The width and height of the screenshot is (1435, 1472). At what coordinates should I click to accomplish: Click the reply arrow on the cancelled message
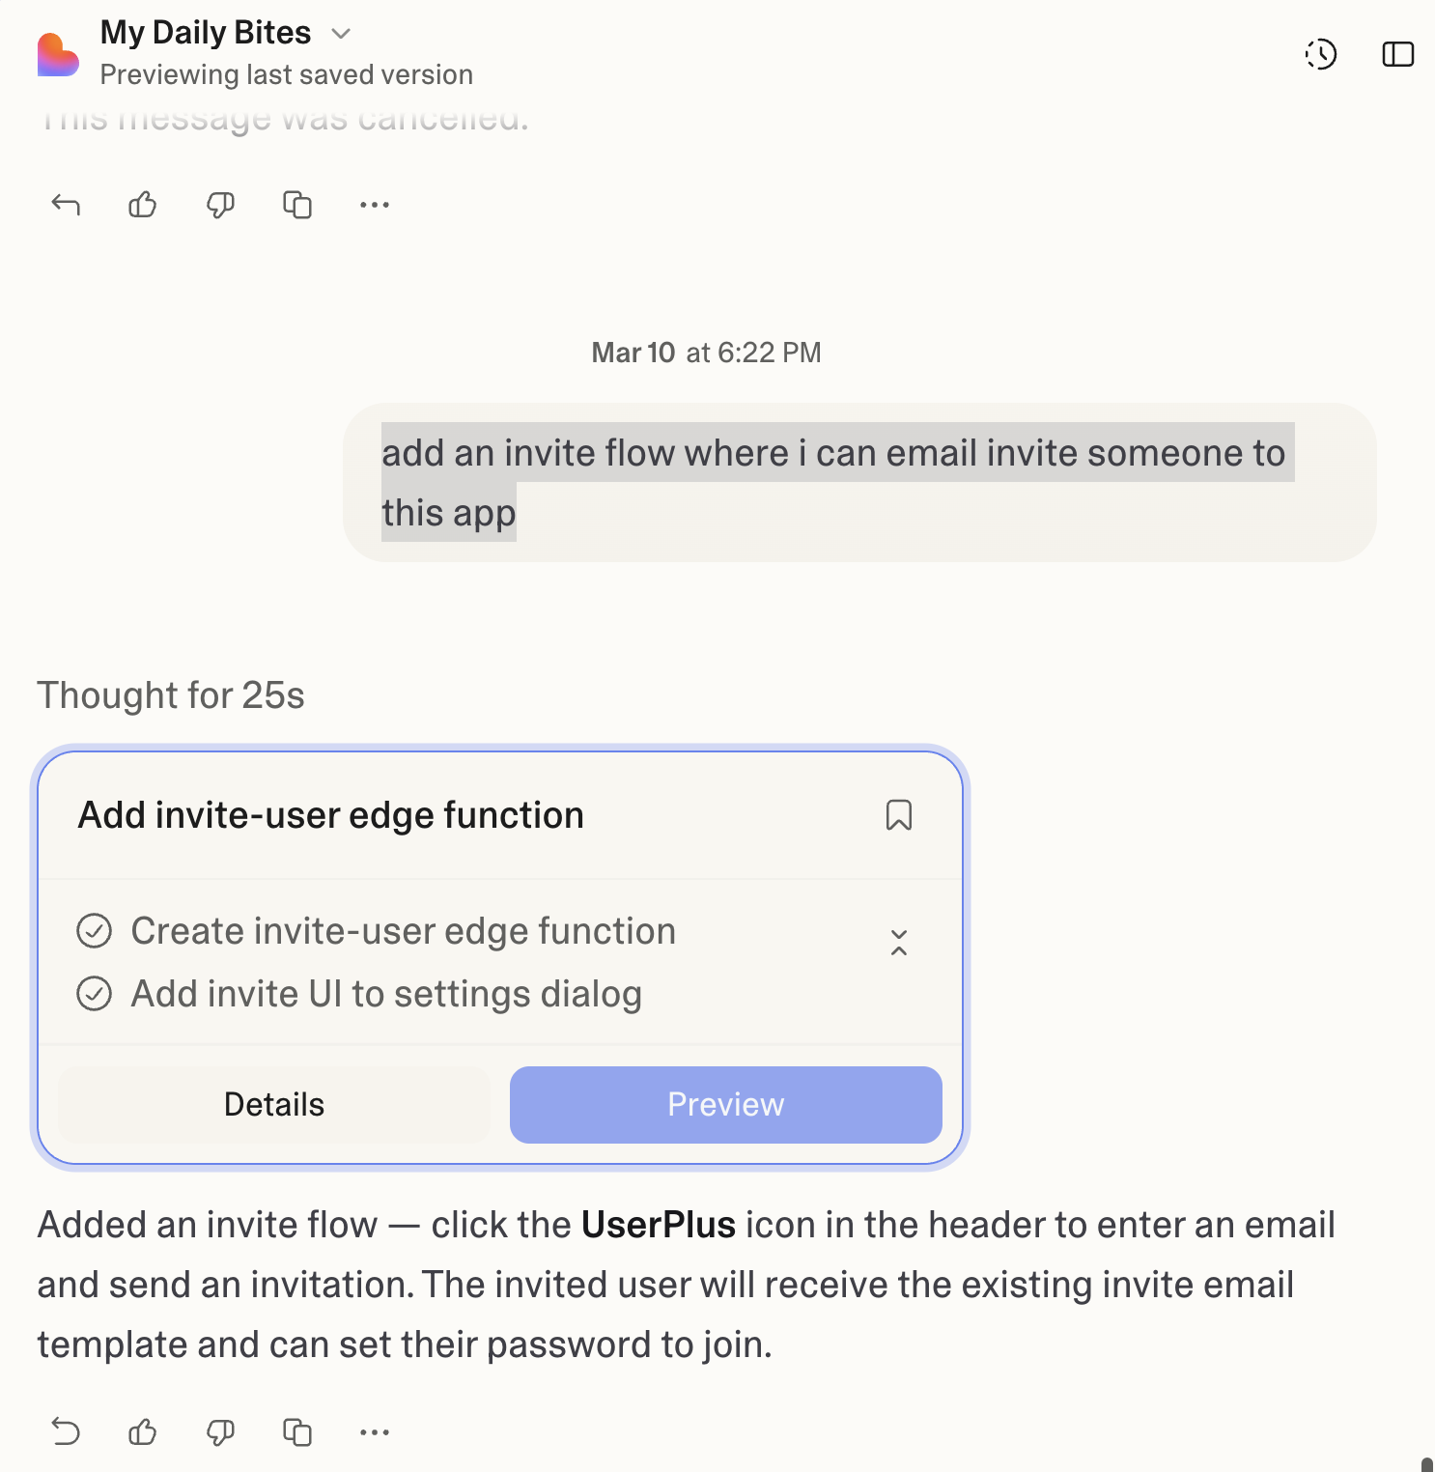[64, 204]
